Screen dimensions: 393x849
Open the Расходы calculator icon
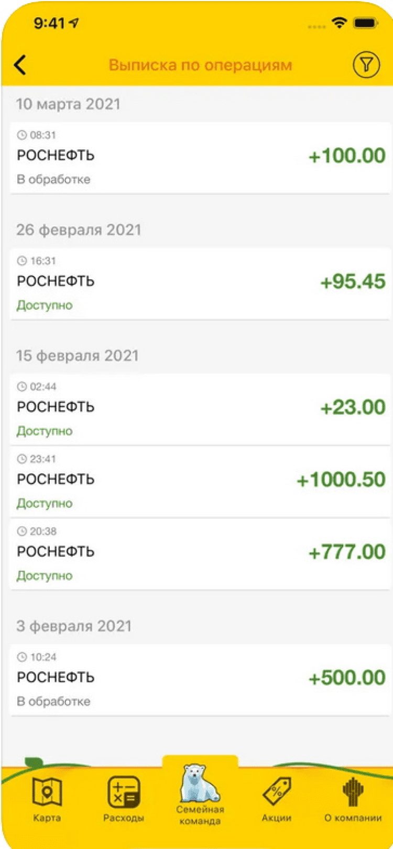(123, 791)
